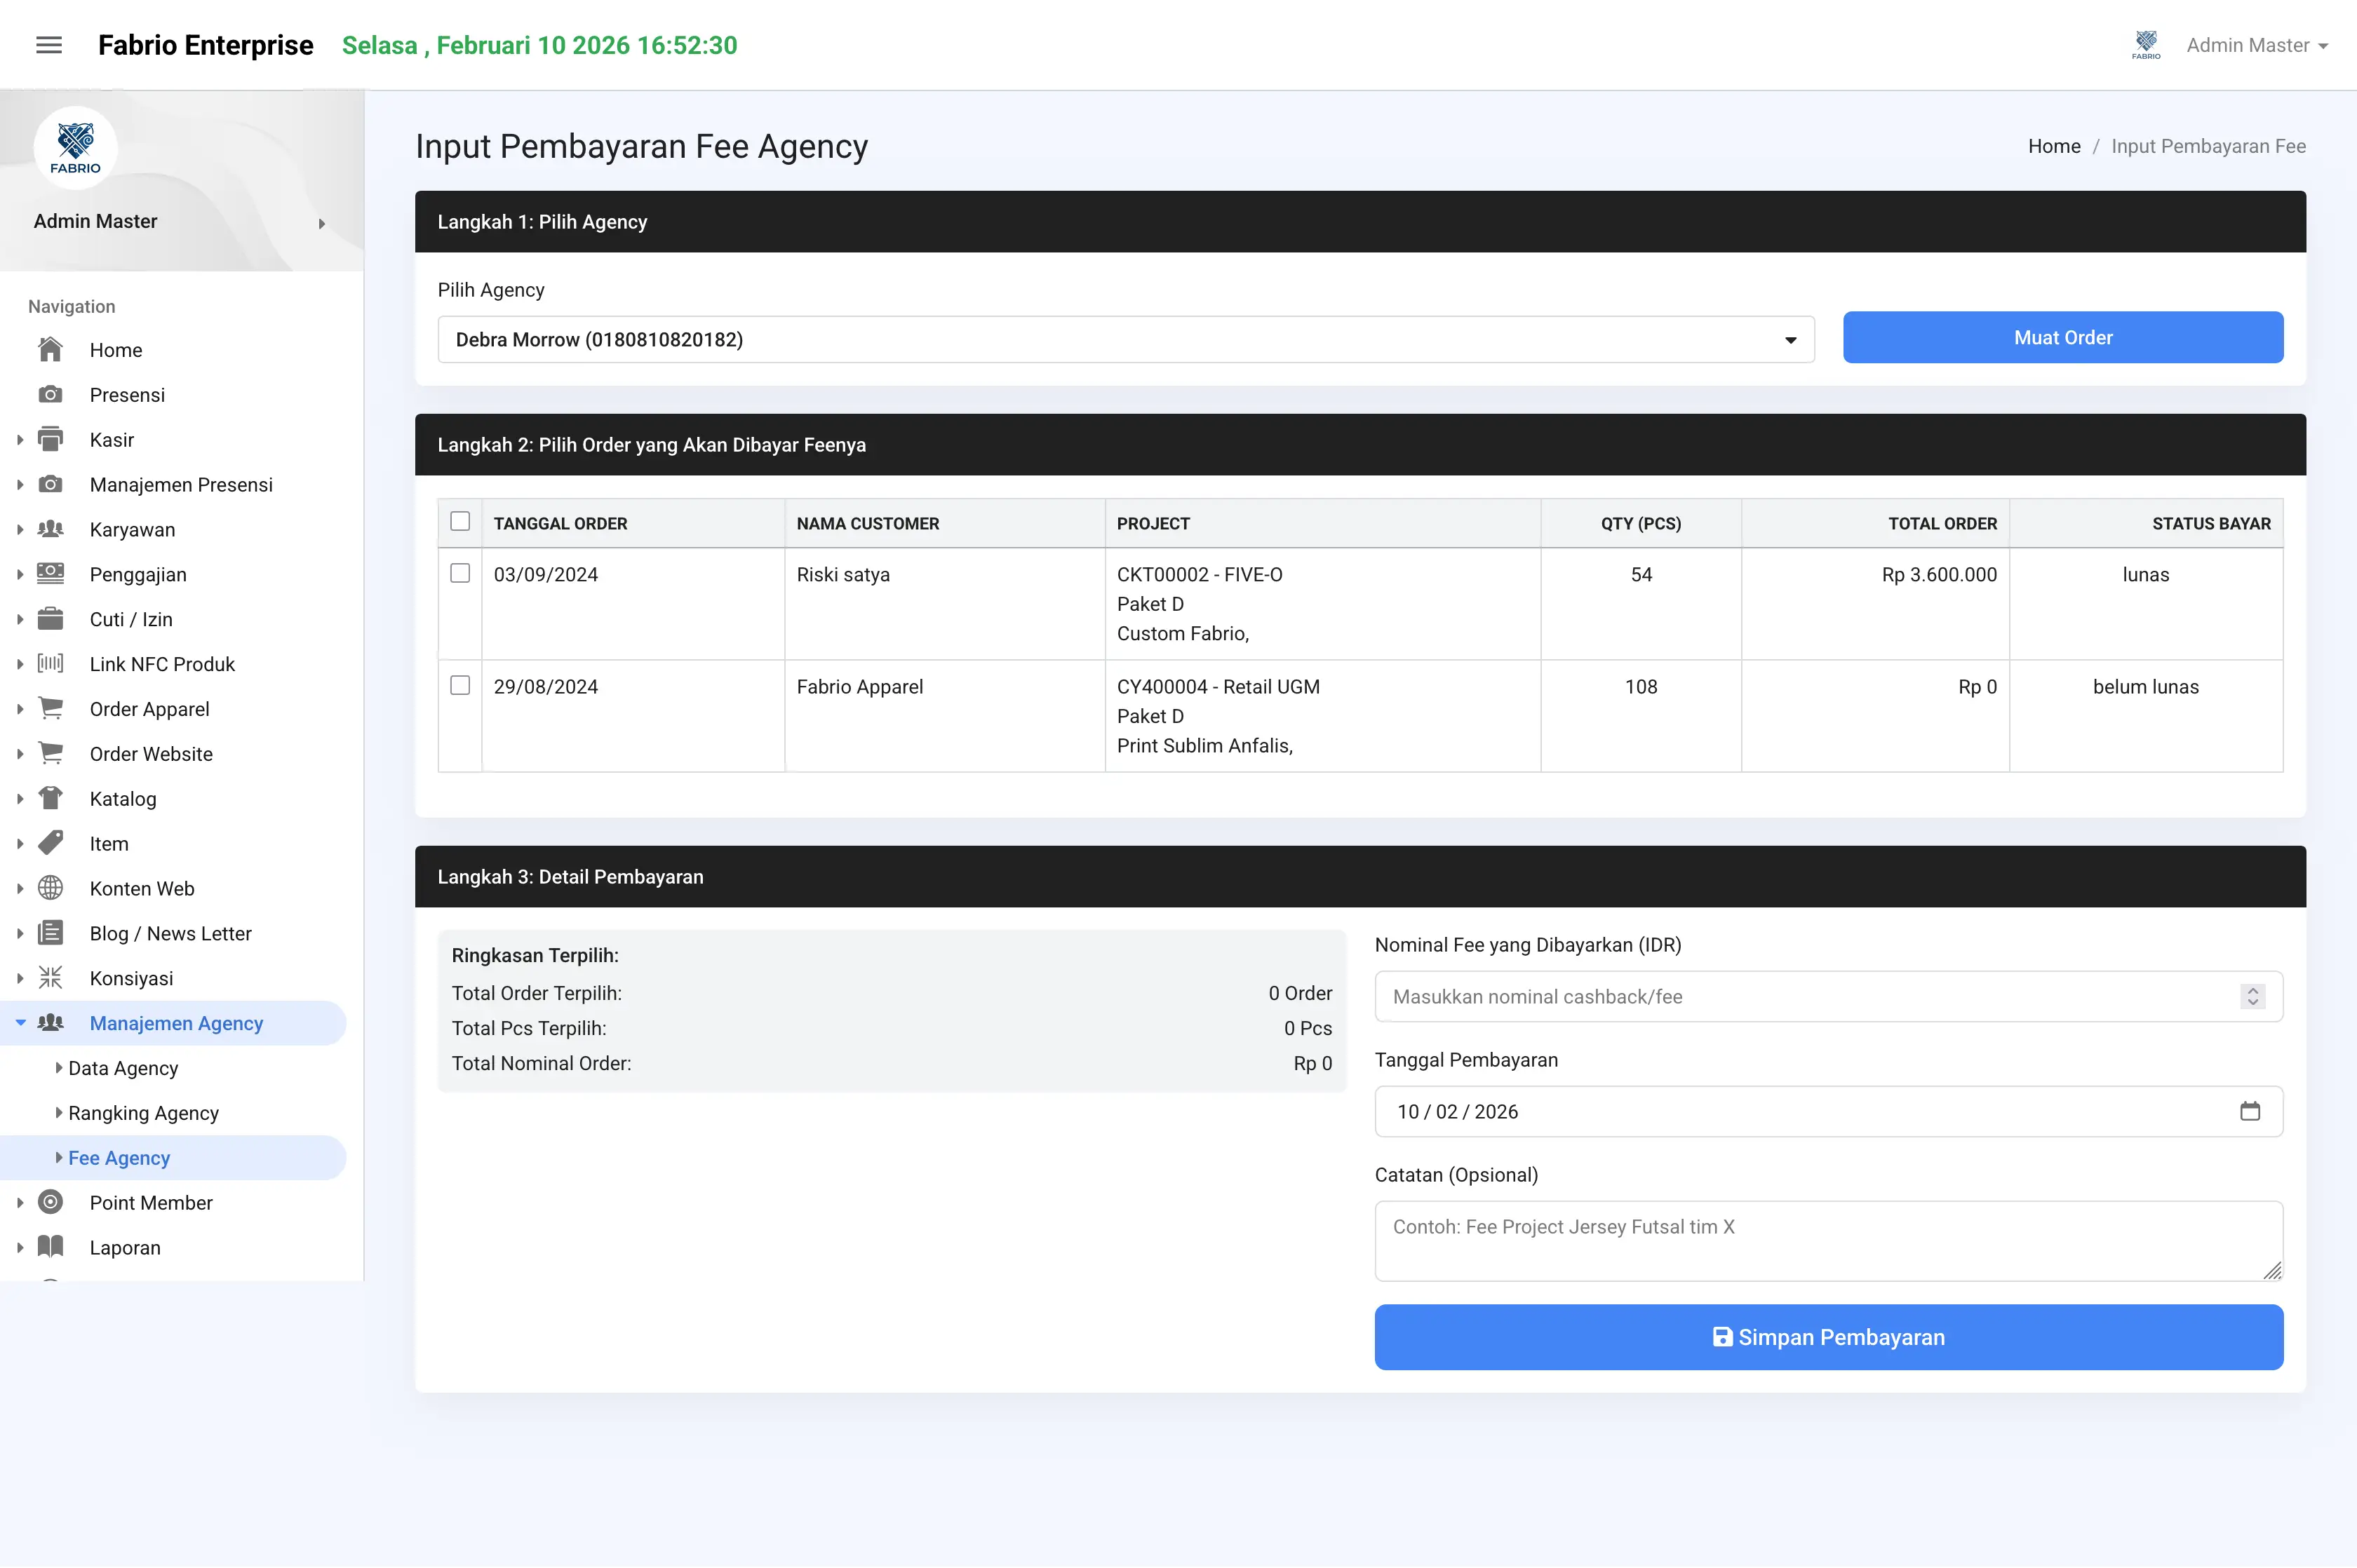This screenshot has height=1568, width=2357.
Task: Open the Rangking Agency submenu item
Action: (143, 1113)
